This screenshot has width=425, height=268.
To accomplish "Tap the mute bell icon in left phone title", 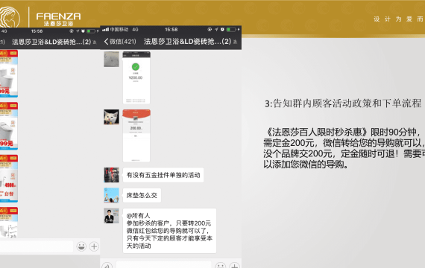I will (x=95, y=42).
